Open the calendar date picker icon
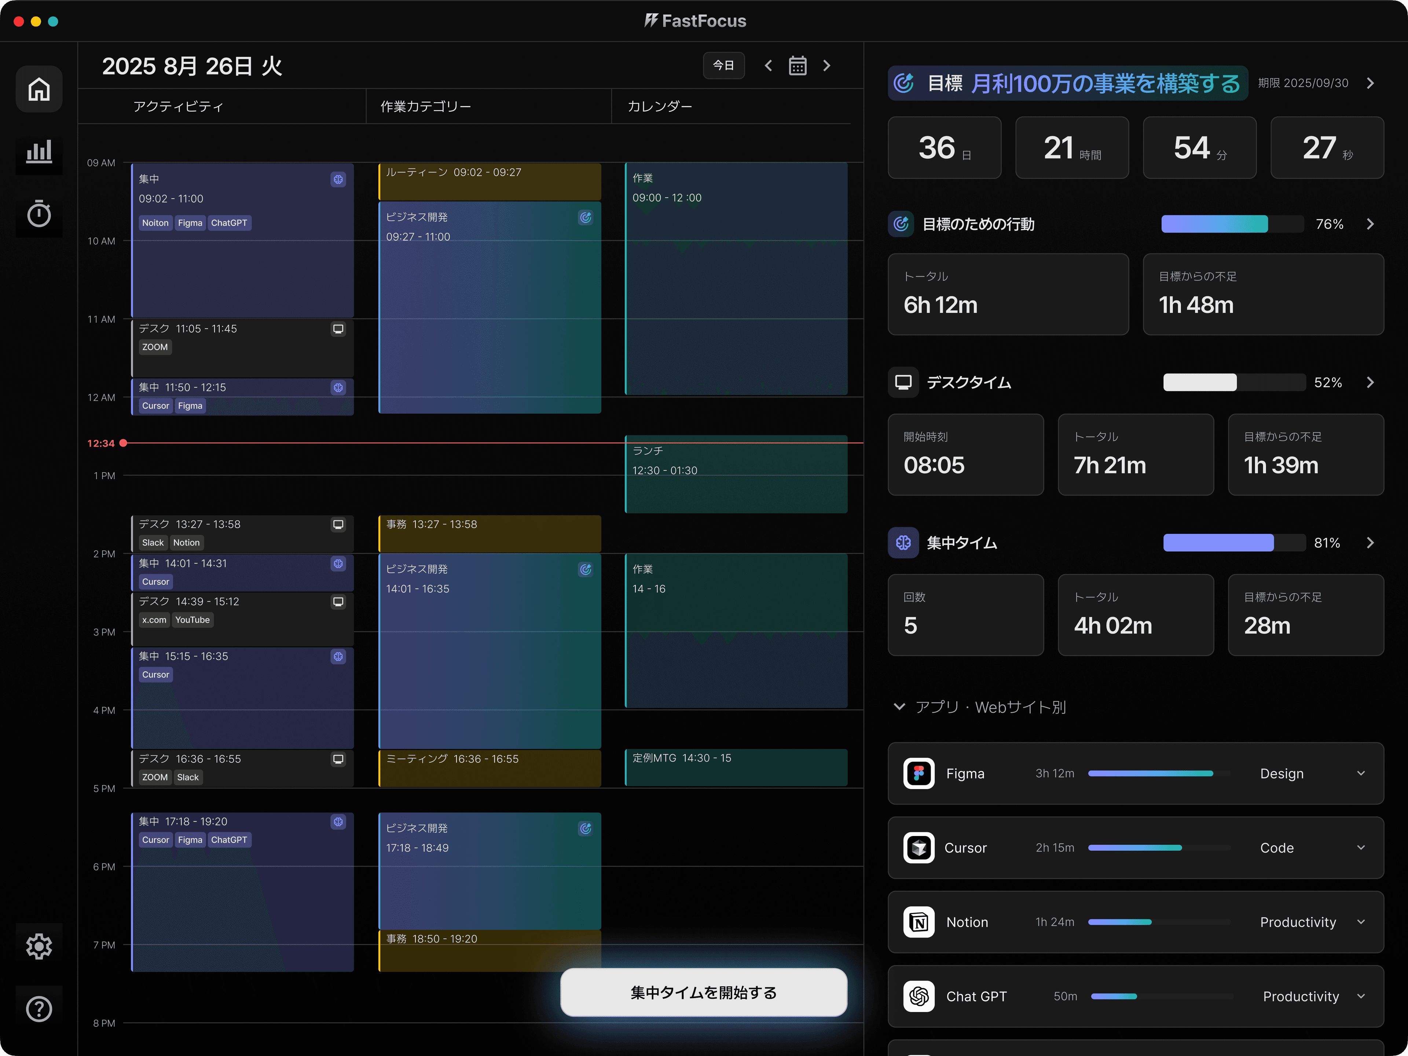Screen dimensions: 1408x1056 pyautogui.click(x=797, y=66)
